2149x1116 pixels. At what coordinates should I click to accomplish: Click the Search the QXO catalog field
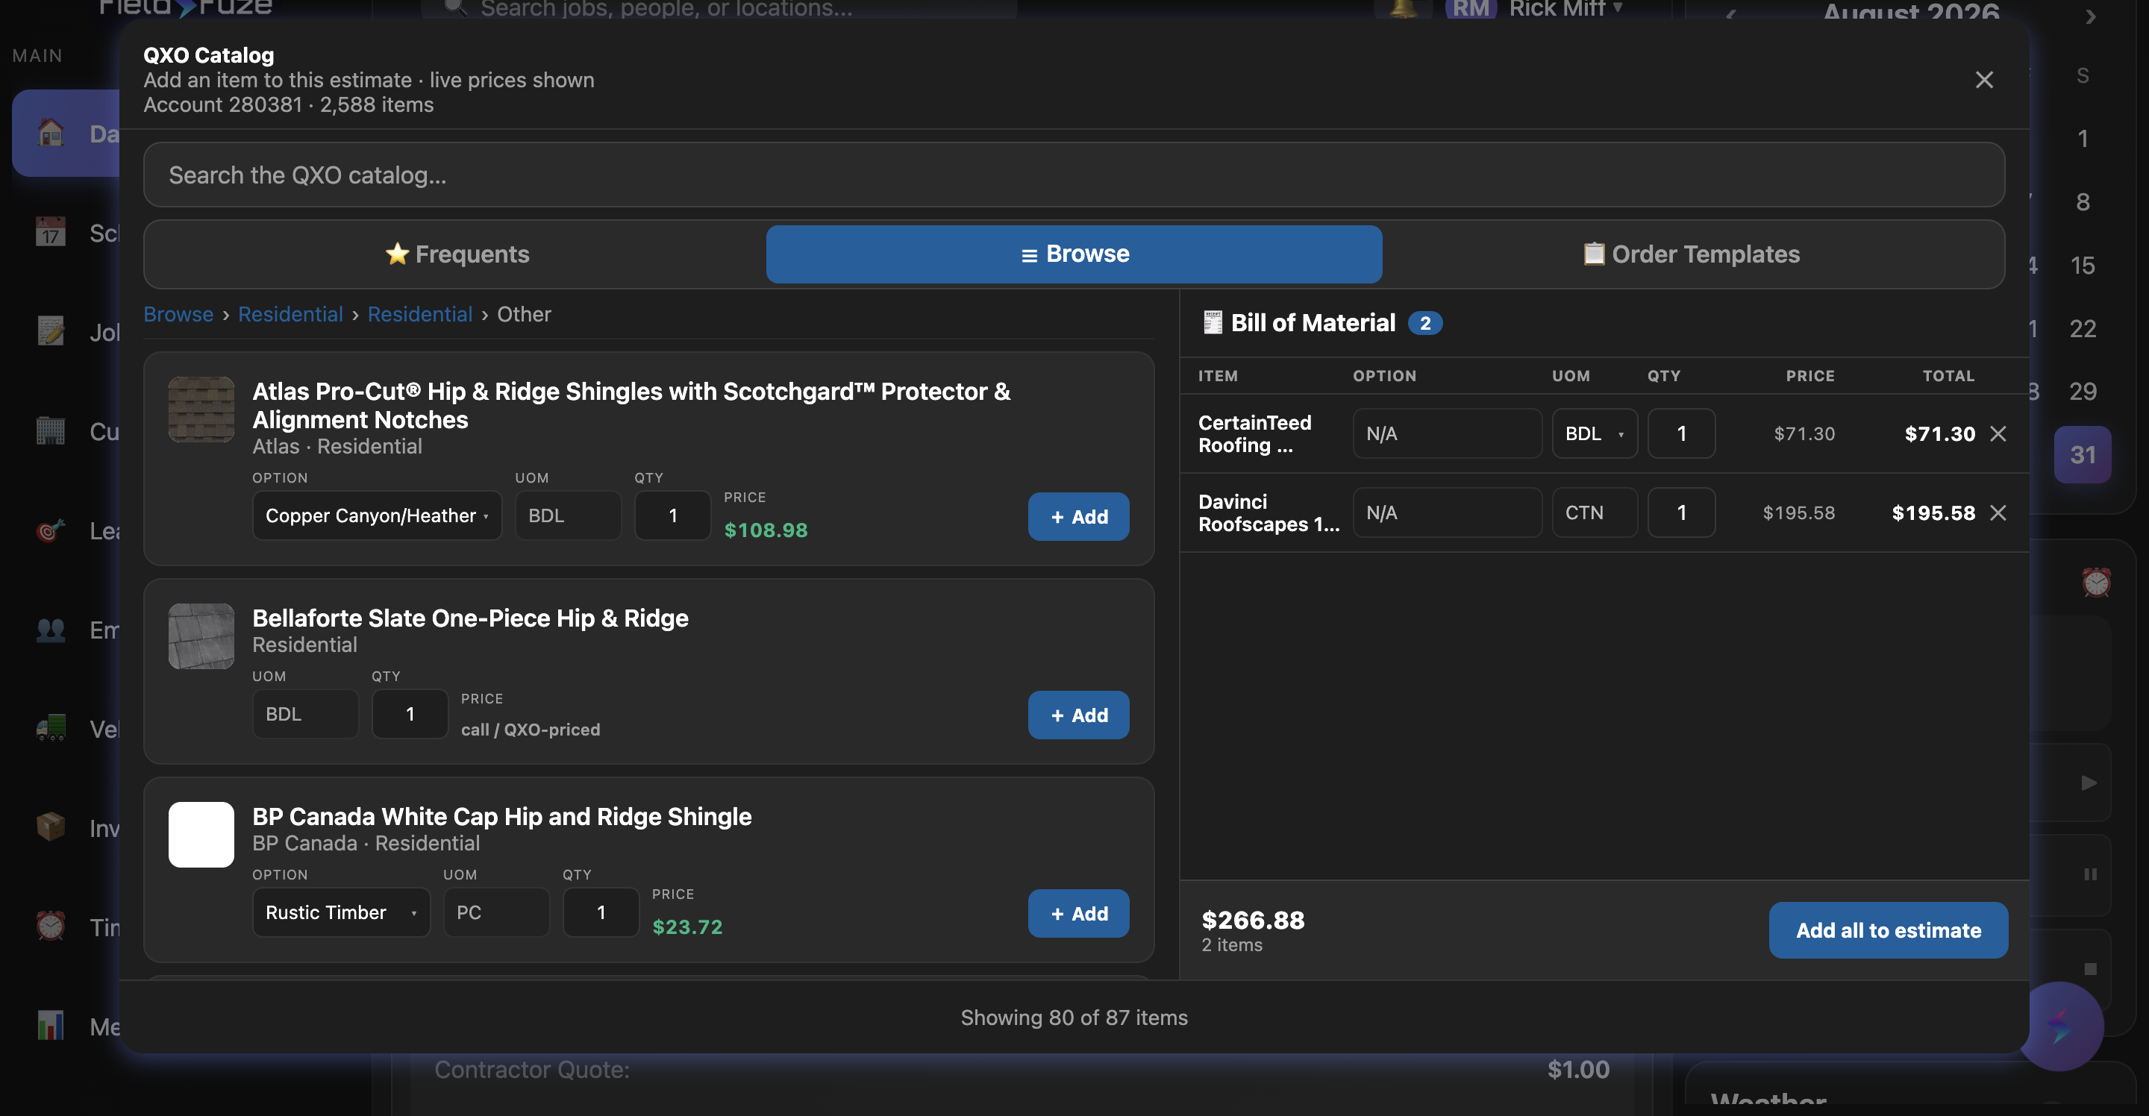point(1074,175)
